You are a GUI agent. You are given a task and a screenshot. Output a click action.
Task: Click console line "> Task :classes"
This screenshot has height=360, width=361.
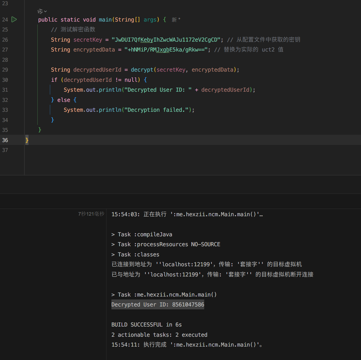[135, 255]
